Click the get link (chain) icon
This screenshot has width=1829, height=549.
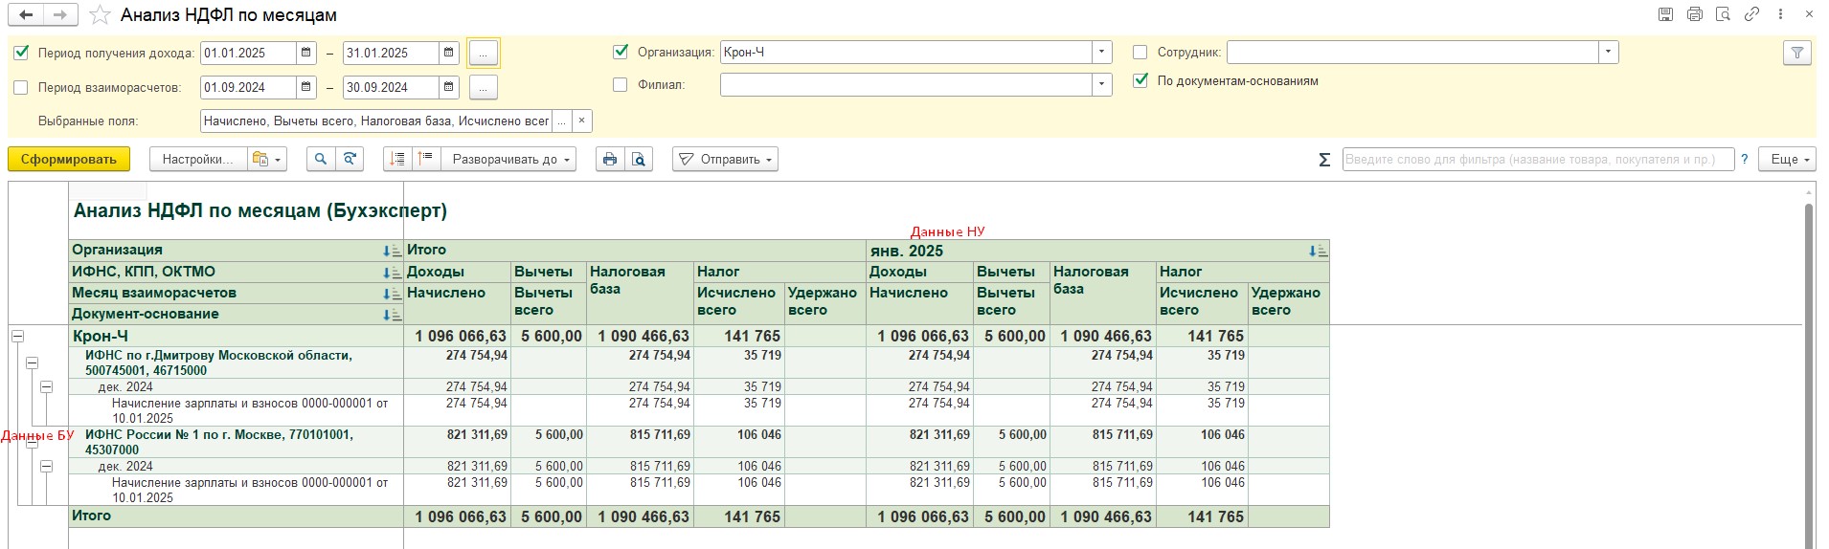[1751, 14]
